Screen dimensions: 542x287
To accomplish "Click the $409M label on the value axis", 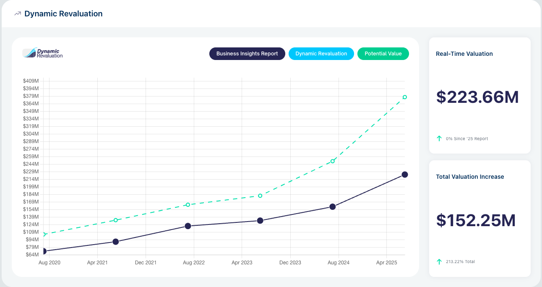I will [31, 81].
